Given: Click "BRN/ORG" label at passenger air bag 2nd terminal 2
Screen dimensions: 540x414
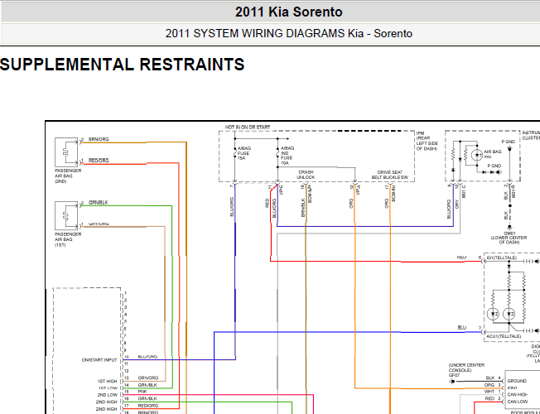Looking at the screenshot, I should pyautogui.click(x=99, y=139).
